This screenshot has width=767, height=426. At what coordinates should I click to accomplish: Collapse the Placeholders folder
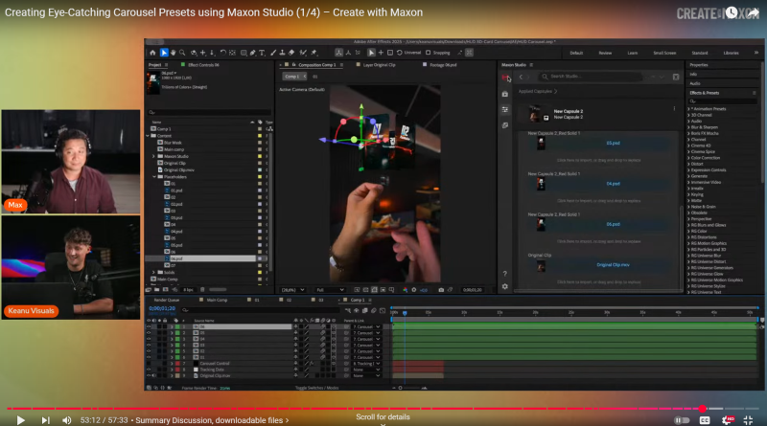click(153, 177)
